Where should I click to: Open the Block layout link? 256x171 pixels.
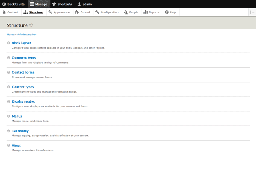[x=21, y=43]
